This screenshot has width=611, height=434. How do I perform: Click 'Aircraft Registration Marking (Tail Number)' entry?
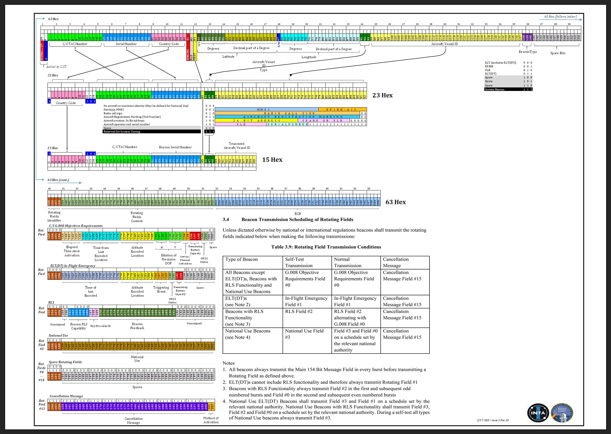click(x=132, y=117)
